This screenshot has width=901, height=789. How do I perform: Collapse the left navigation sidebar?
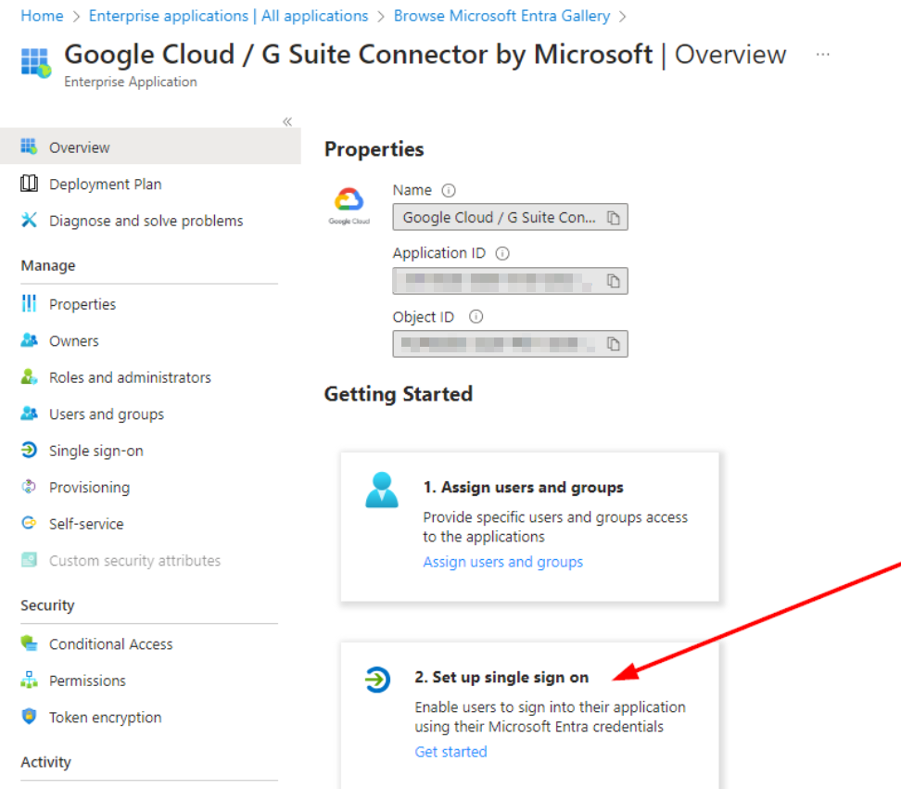[x=287, y=121]
